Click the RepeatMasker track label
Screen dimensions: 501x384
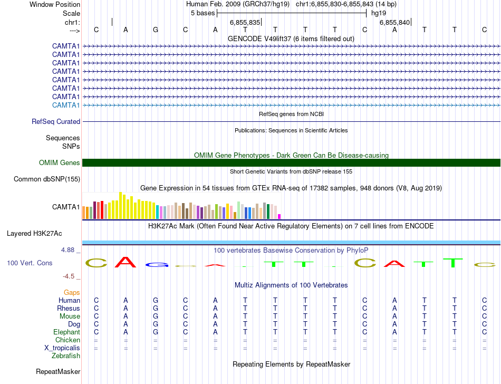(x=58, y=371)
